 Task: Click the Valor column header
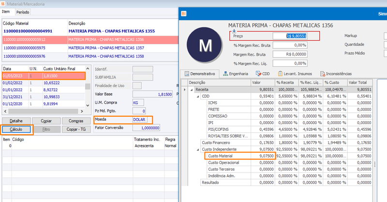(263, 82)
